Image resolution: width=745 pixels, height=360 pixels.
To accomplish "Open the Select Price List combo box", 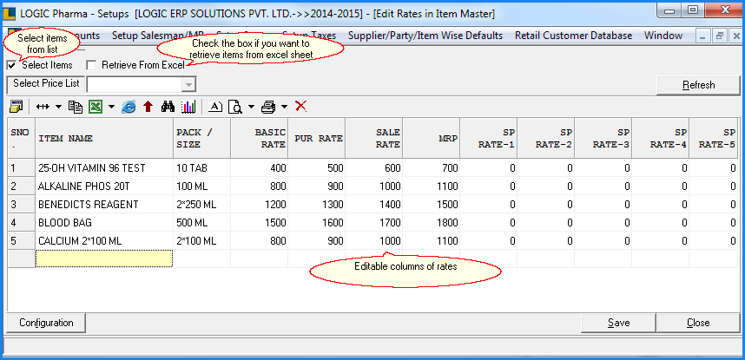I will click(142, 84).
